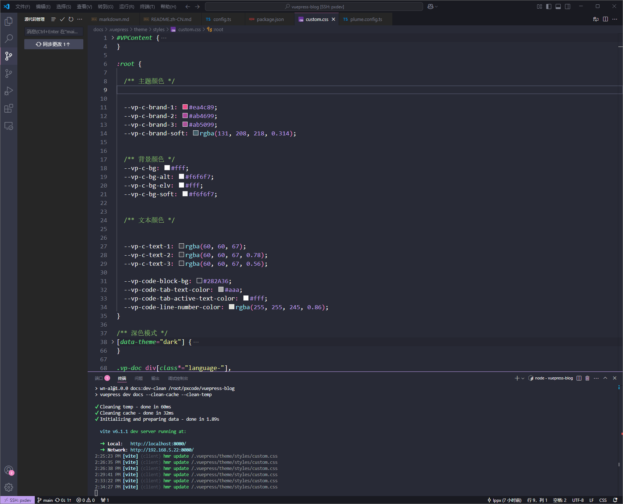Viewport: 623px width, 504px height.
Task: Open the Explorer view in activity bar
Action: (x=9, y=21)
